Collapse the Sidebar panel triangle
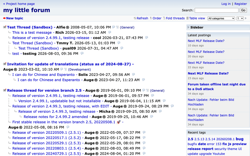The width and height of the screenshot is (250, 156). point(188,27)
